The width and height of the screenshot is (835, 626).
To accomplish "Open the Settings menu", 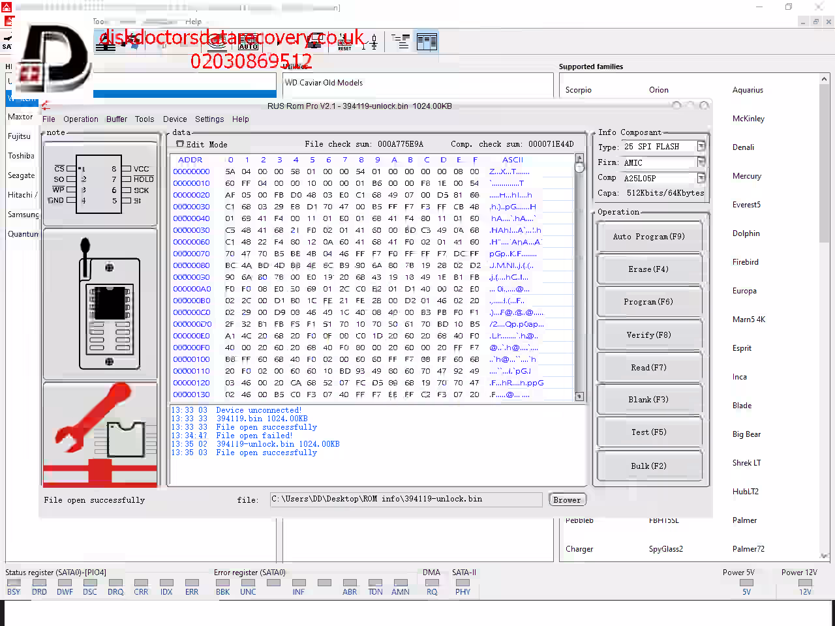I will tap(209, 119).
